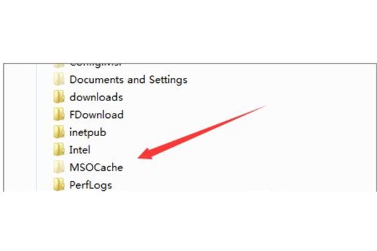Screen dimensions: 377x251
Task: Choose the 'FDownload' folder label
Action: [x=96, y=115]
